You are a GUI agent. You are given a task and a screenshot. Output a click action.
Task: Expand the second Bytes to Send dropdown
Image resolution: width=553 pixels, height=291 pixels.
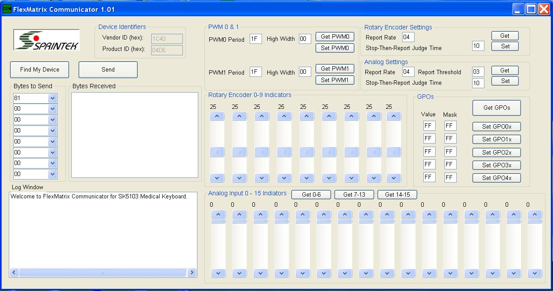coord(52,109)
